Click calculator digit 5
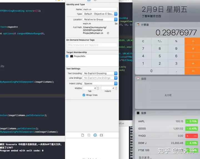The width and height of the screenshot is (200, 159). click(x=160, y=56)
